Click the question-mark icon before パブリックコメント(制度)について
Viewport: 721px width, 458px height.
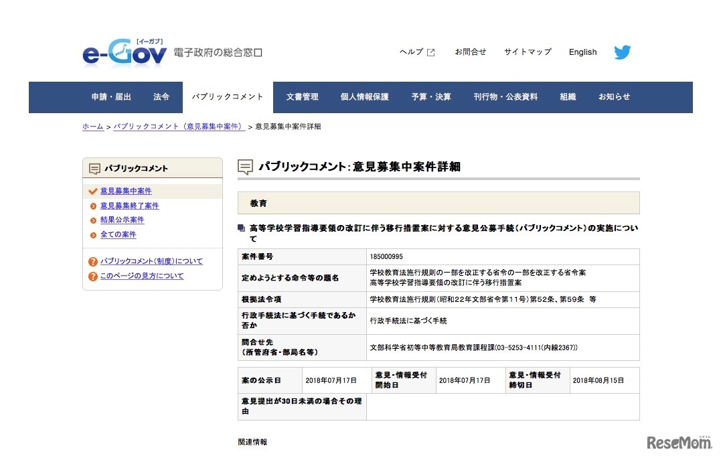click(x=93, y=261)
